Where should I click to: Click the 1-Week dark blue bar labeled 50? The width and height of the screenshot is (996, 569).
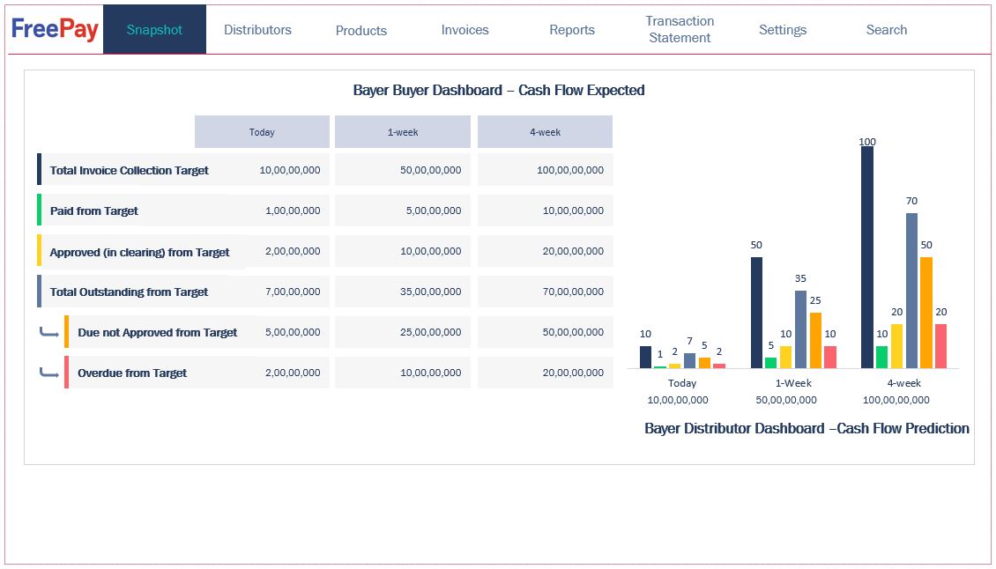756,313
